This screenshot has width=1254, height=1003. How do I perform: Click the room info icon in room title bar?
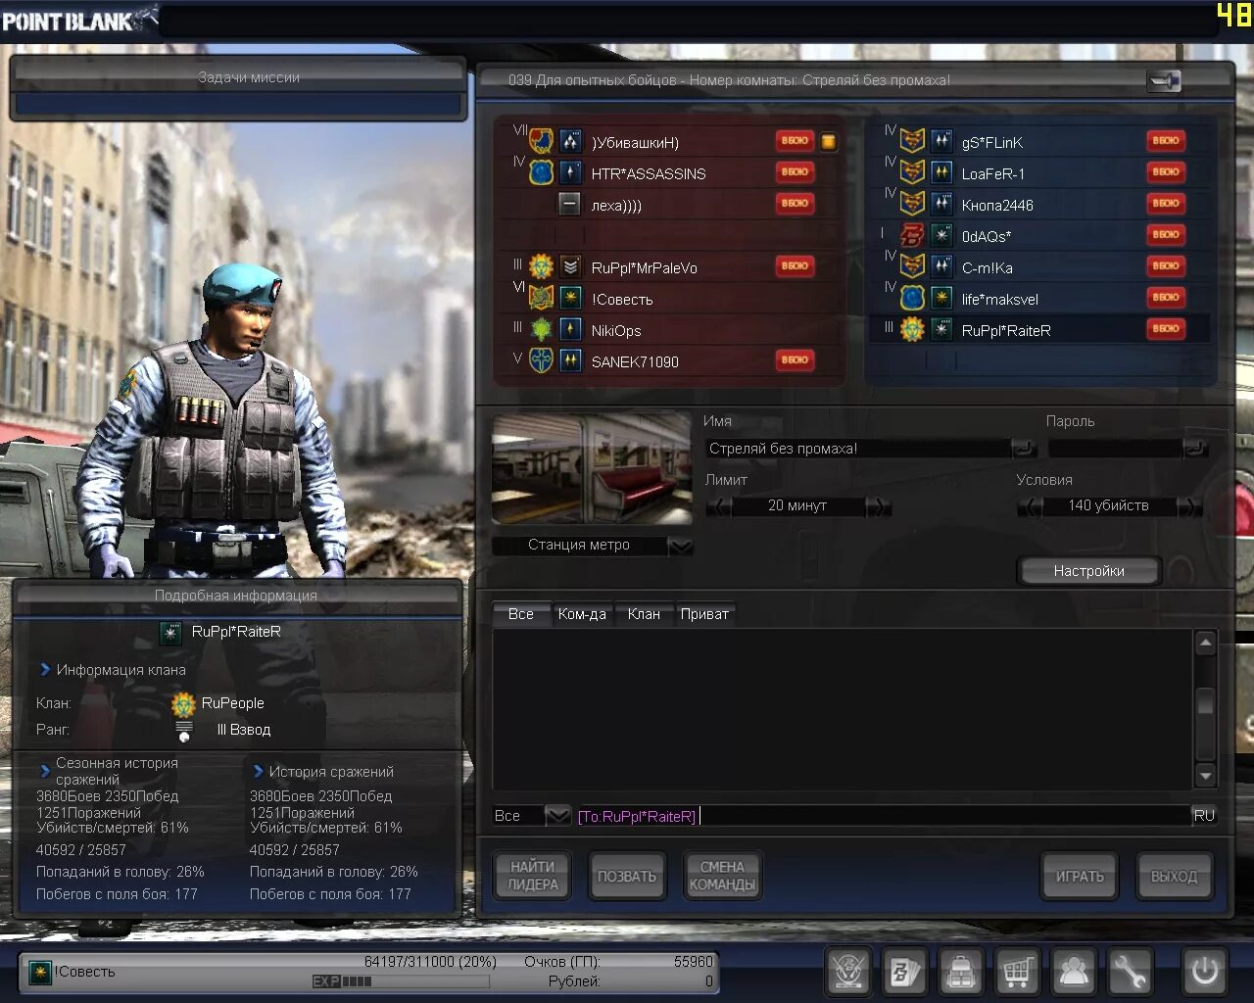(x=1164, y=80)
